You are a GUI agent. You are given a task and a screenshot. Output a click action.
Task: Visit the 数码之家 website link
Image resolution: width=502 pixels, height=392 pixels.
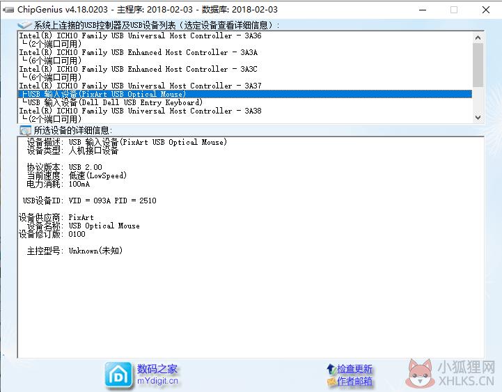point(157,369)
